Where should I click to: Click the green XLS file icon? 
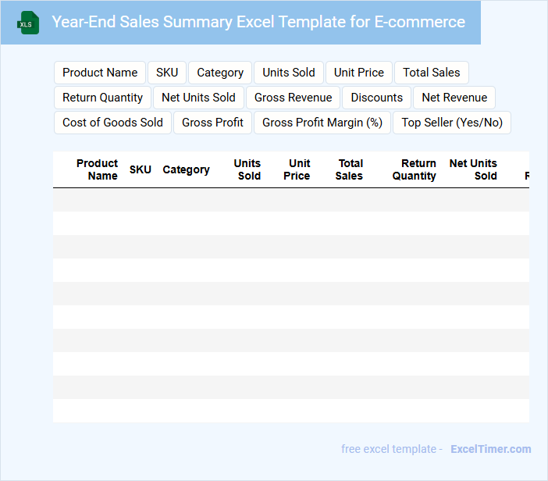coord(28,23)
